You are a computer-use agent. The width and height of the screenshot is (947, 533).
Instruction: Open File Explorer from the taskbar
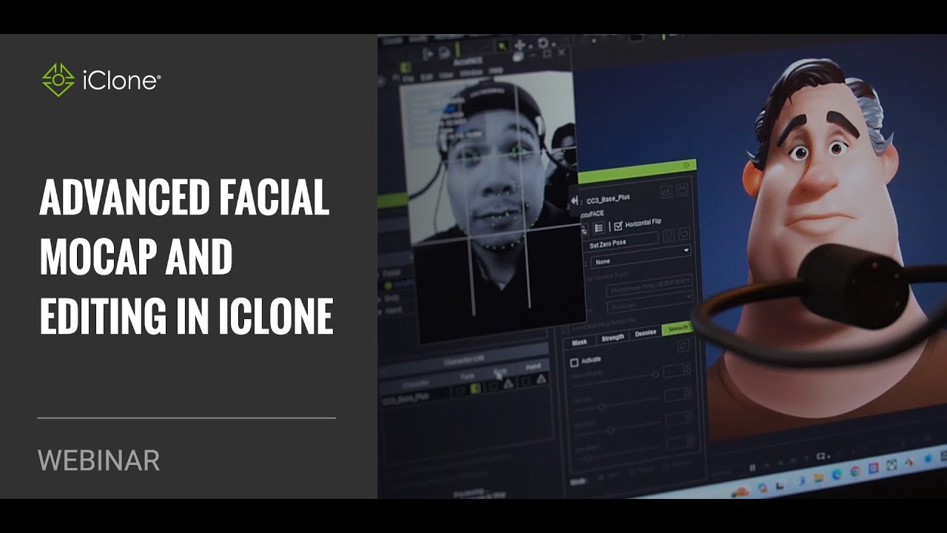click(x=818, y=477)
